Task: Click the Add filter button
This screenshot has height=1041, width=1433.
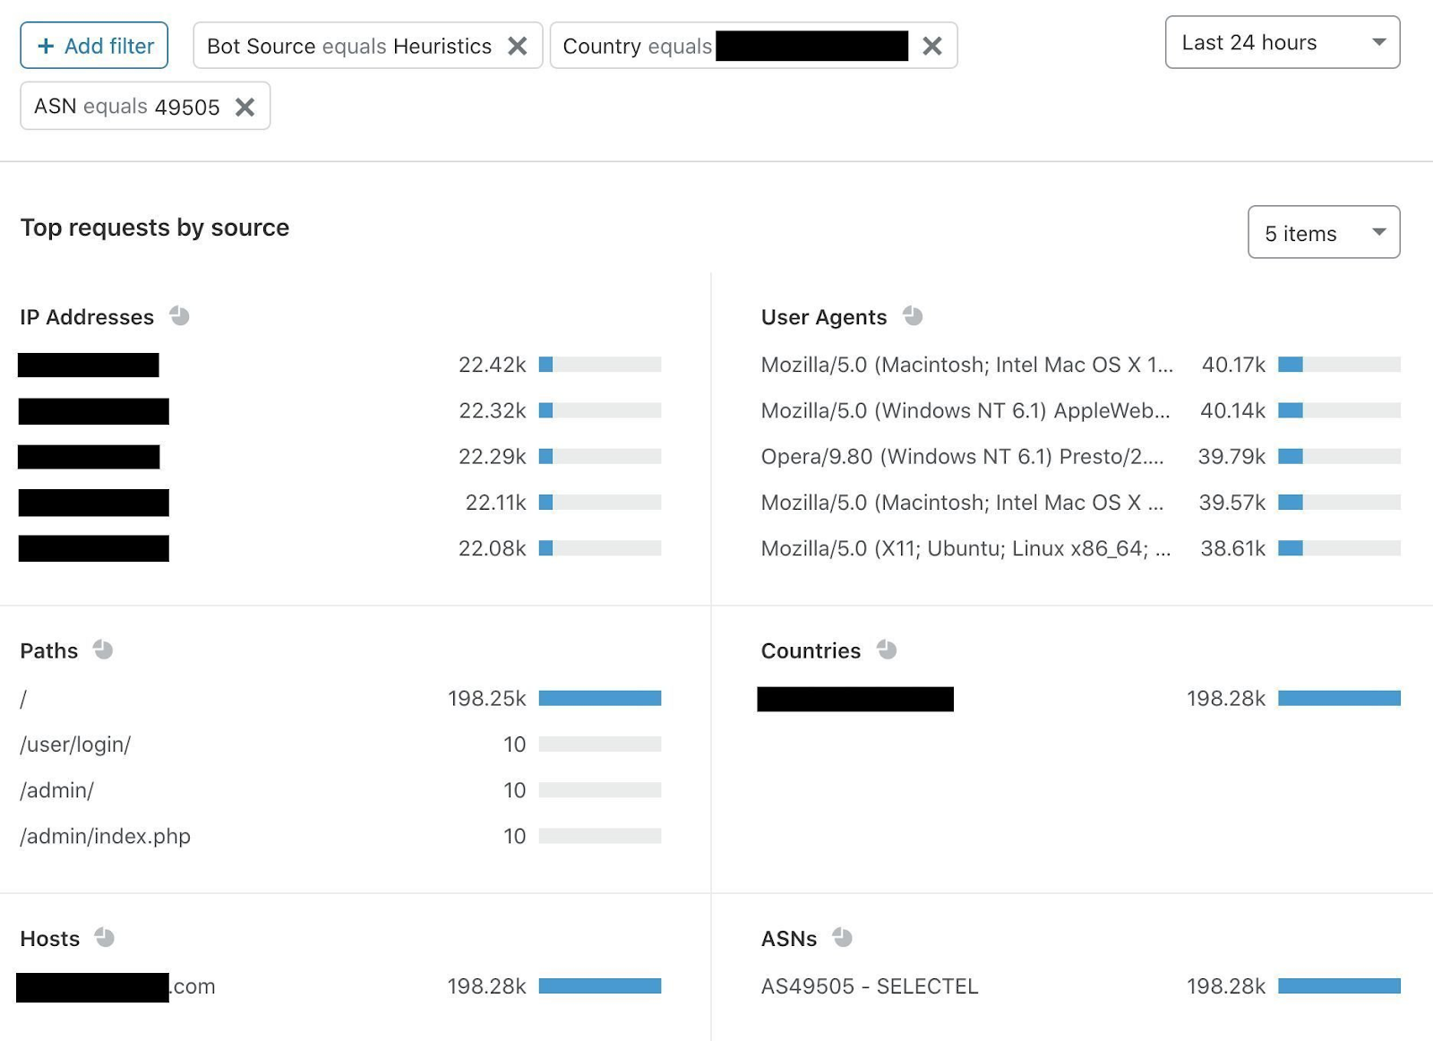Action: pyautogui.click(x=94, y=46)
